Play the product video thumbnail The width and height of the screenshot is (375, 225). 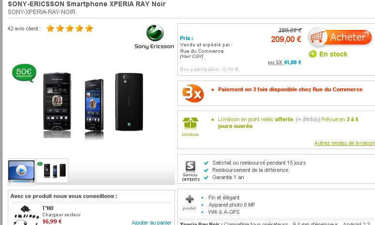21,171
